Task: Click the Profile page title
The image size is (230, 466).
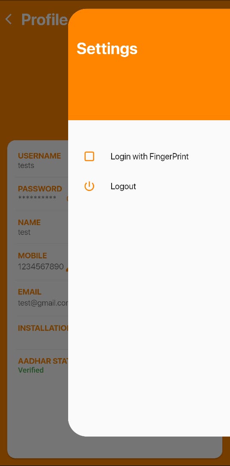Action: (45, 20)
